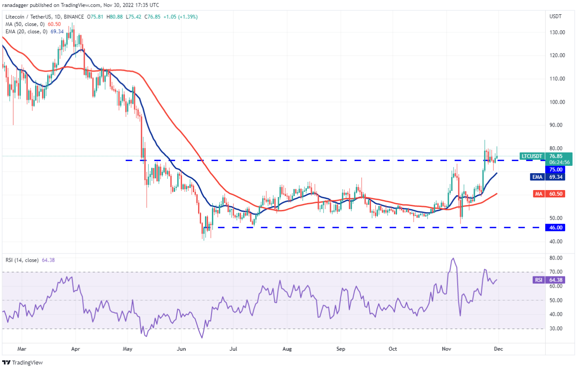Click the 40.00 price axis label
This screenshot has width=576, height=368.
point(557,241)
